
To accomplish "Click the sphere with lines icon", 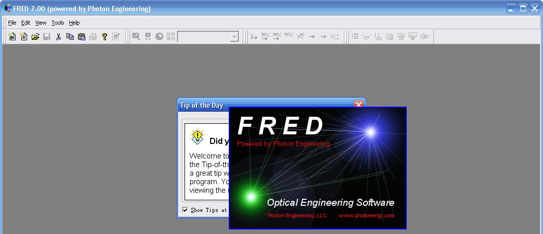I will [424, 36].
